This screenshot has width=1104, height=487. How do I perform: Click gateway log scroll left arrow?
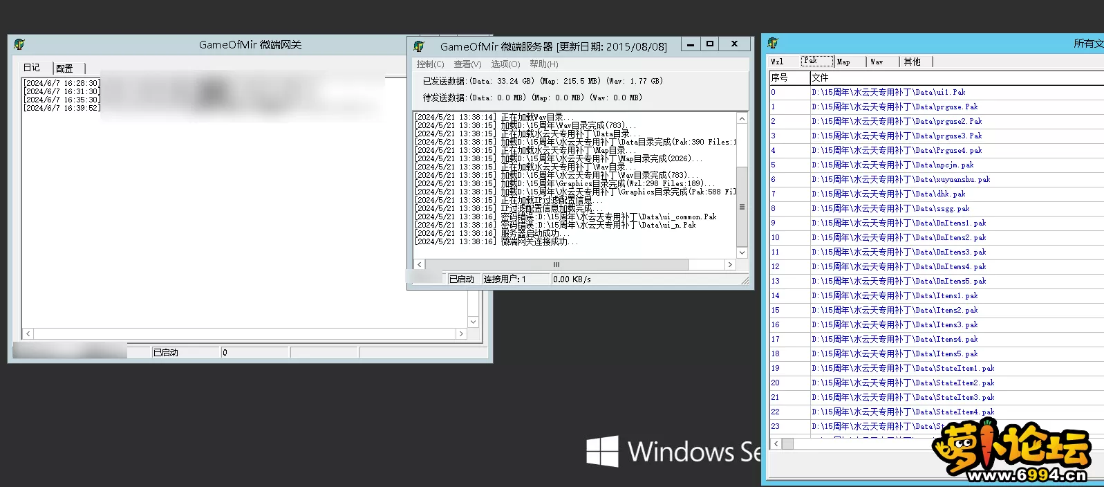click(28, 333)
